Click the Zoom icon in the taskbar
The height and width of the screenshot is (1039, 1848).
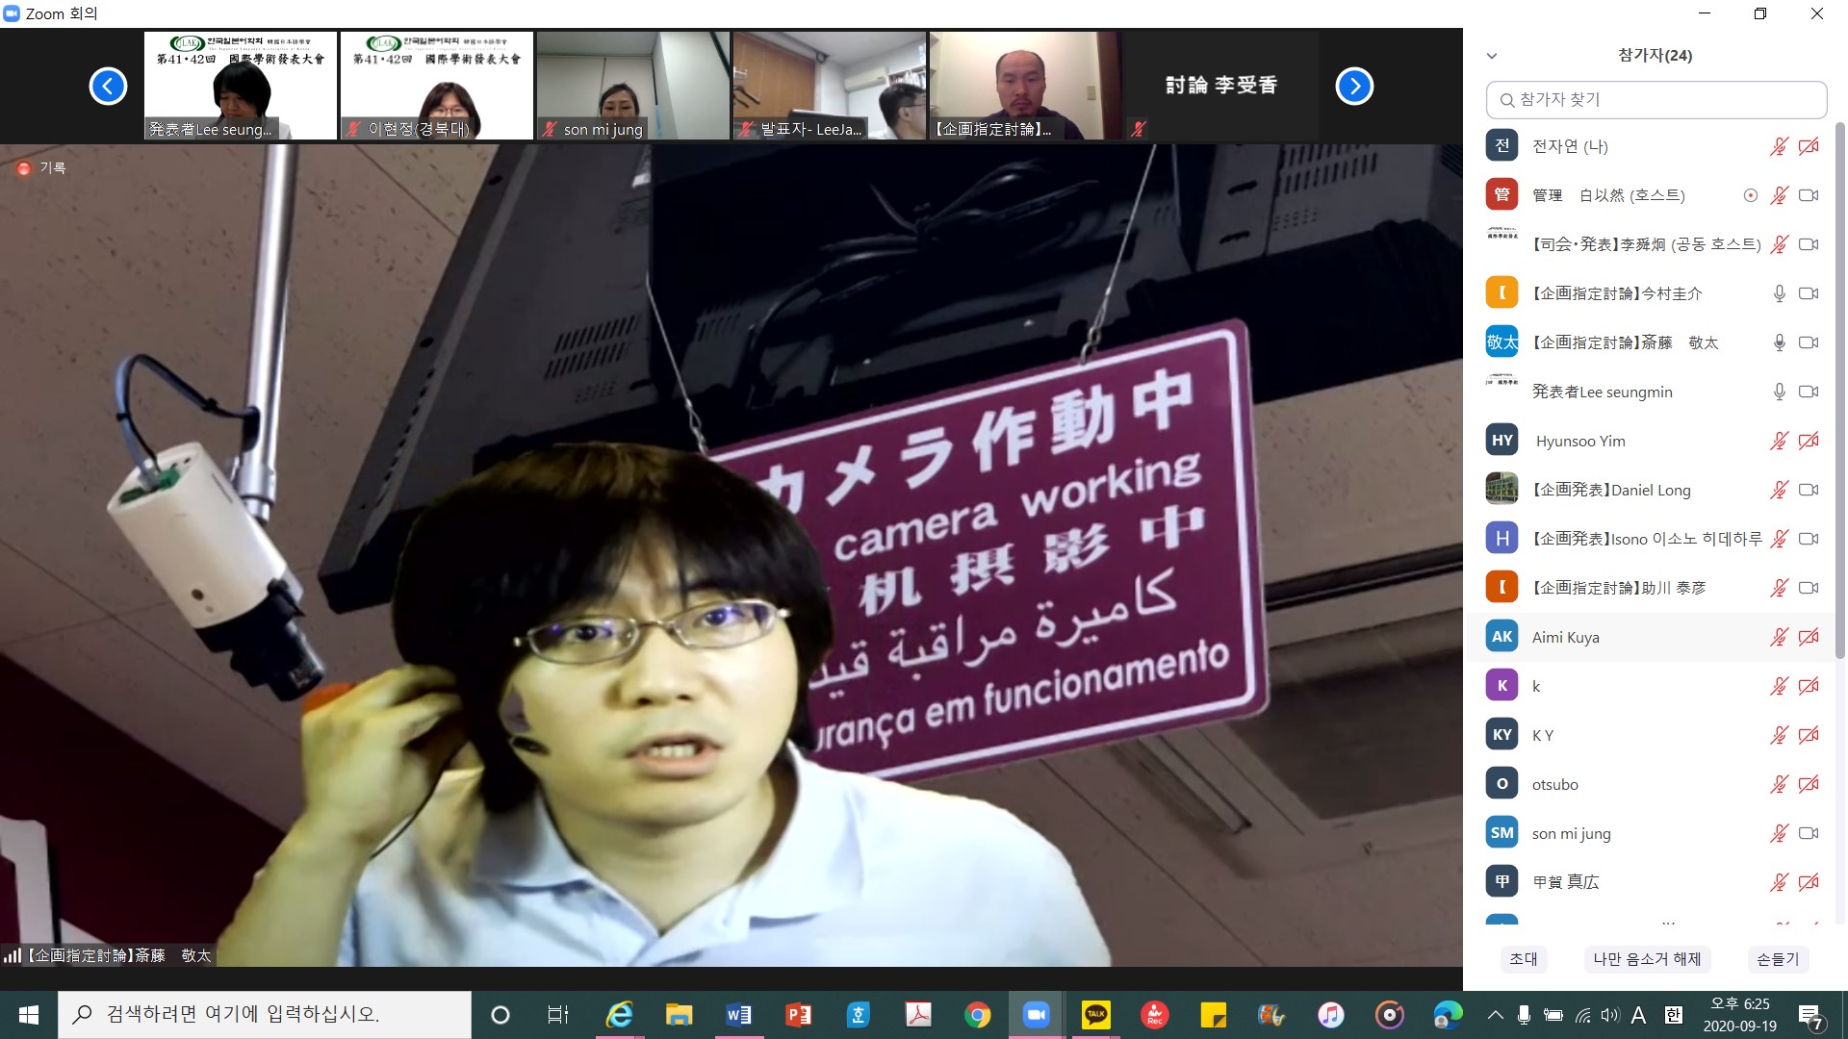tap(1036, 1014)
